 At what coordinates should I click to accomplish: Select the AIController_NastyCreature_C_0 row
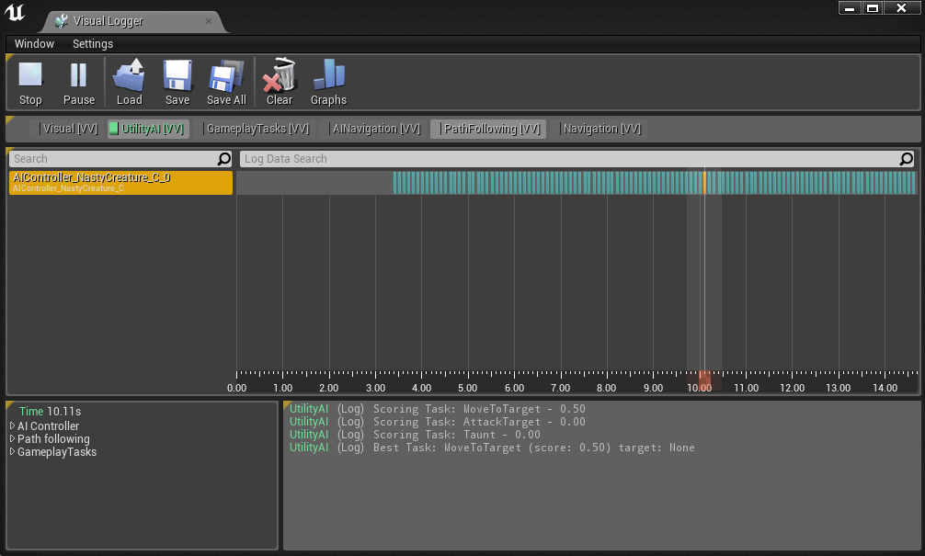tap(120, 182)
